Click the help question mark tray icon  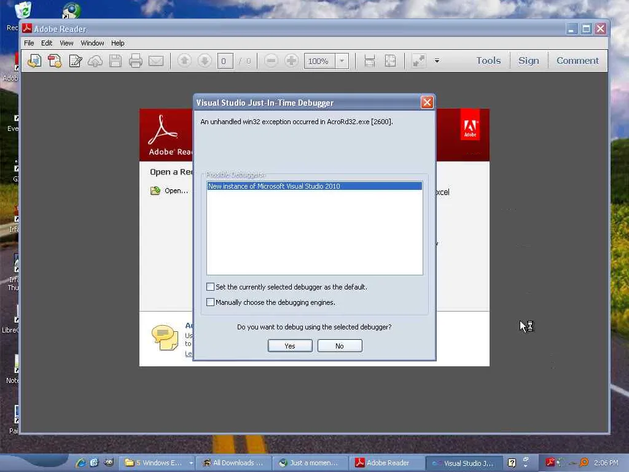tap(512, 463)
